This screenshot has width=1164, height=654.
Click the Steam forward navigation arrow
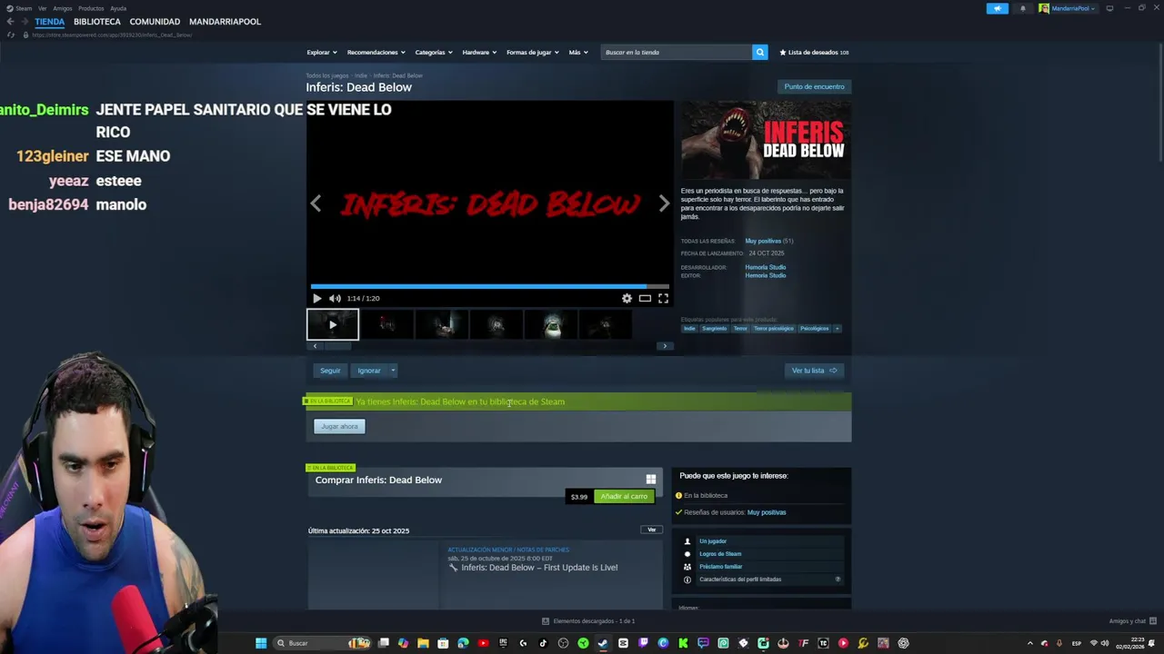coord(24,21)
